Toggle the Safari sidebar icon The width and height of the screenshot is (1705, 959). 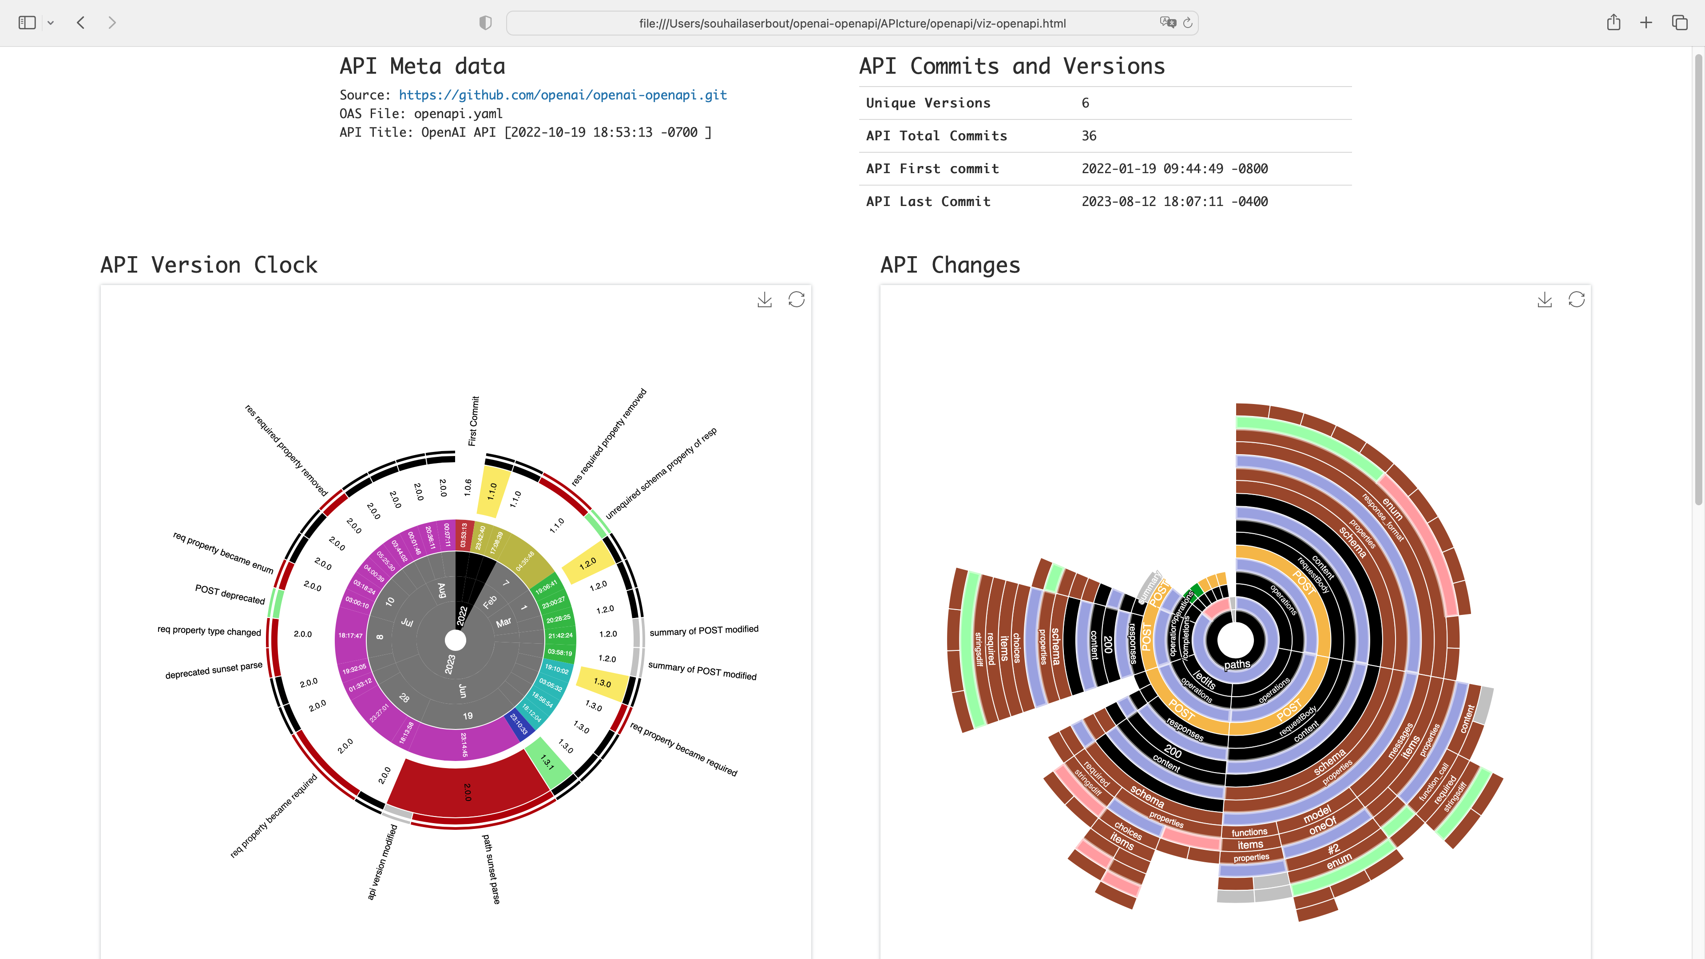[x=27, y=23]
